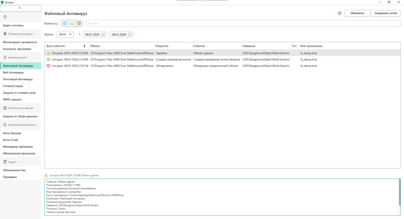
Task: Click the Поиск search input field
Action: (242, 23)
